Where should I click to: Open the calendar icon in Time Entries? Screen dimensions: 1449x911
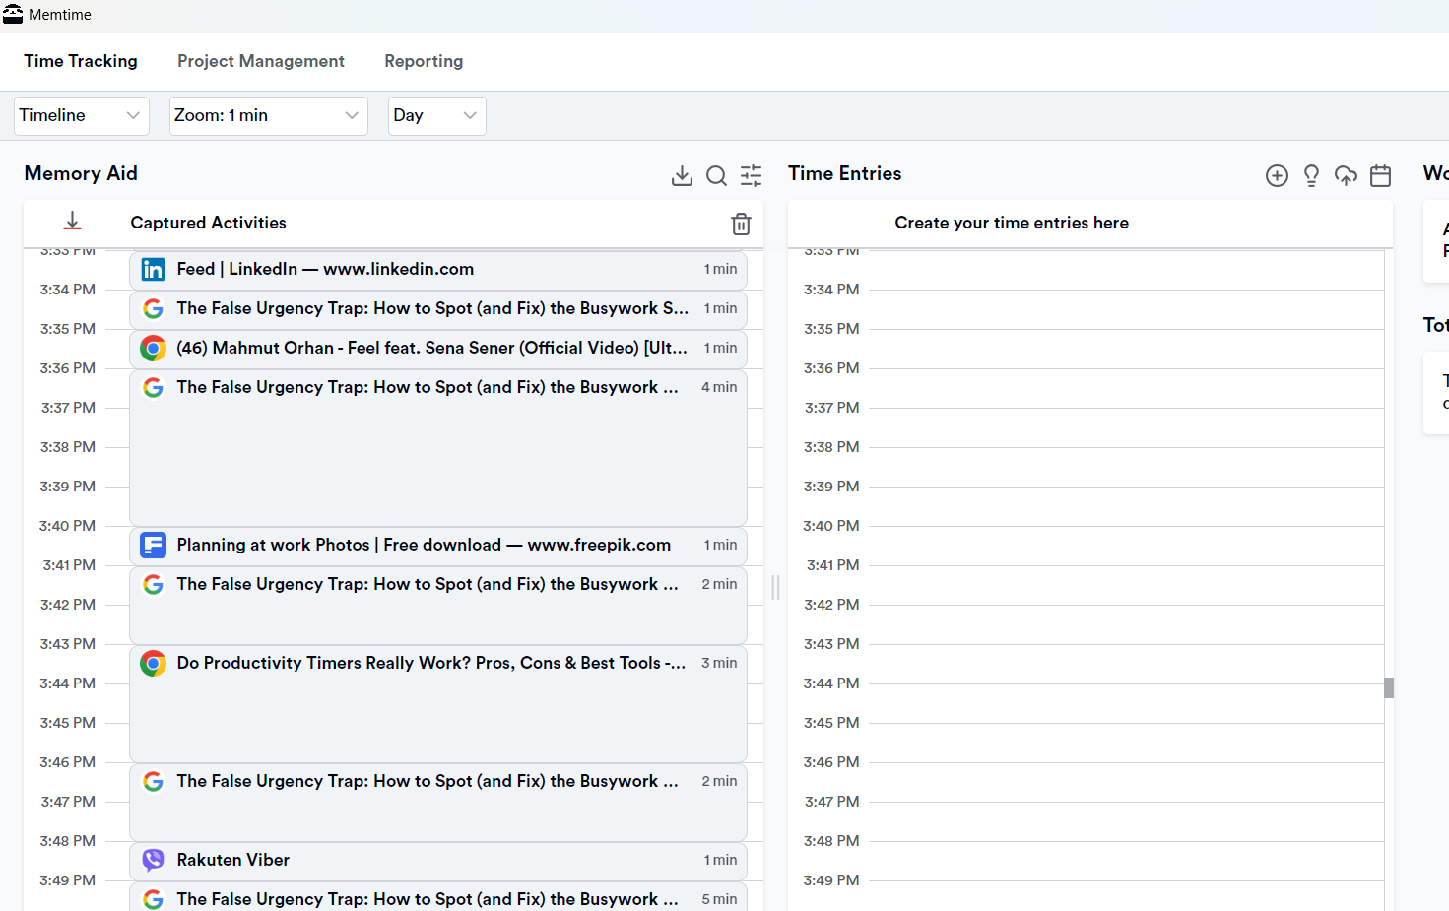coord(1381,175)
